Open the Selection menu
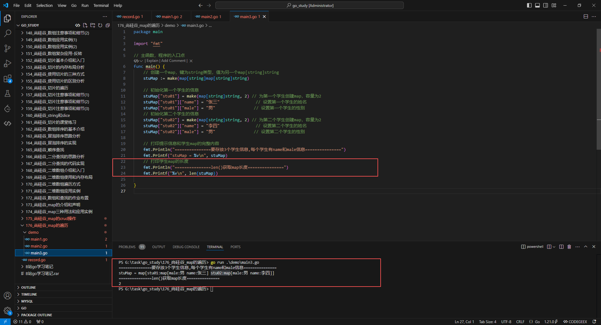The image size is (601, 325). click(x=44, y=5)
